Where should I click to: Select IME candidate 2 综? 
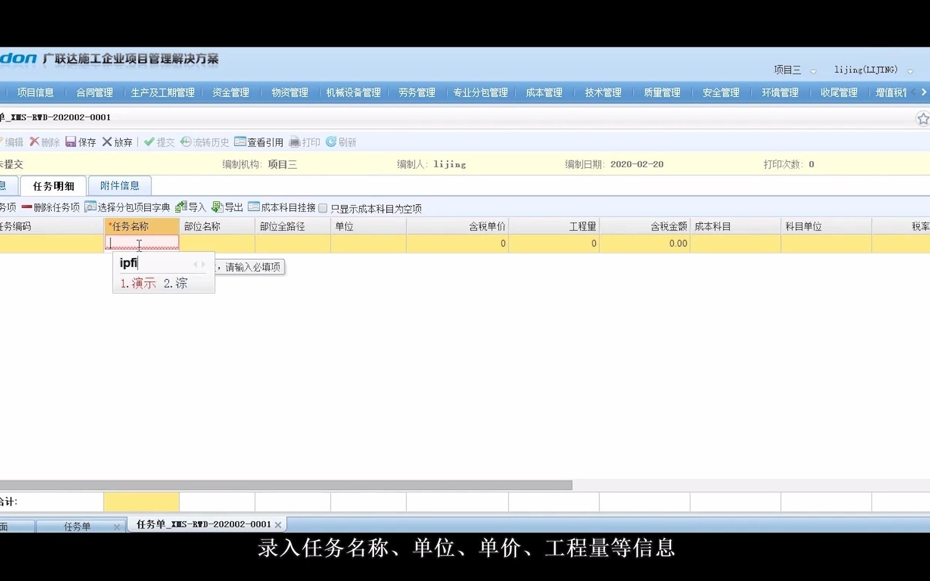[175, 283]
